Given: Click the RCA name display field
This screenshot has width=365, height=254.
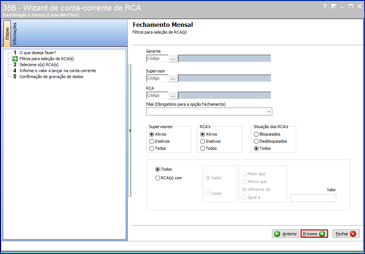Looking at the screenshot, I should (225, 95).
